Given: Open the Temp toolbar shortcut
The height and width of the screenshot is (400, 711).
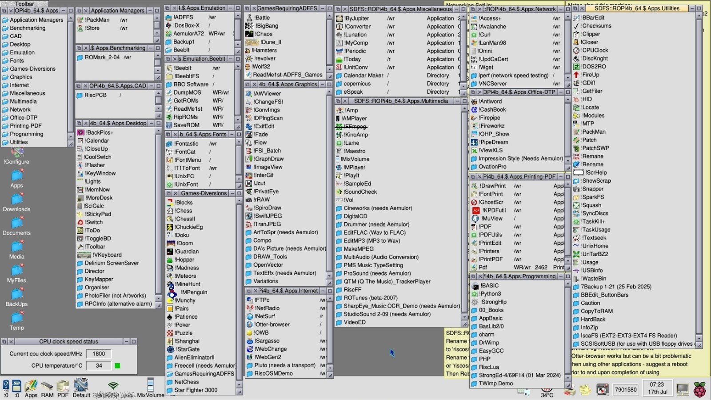Looking at the screenshot, I should 16,321.
